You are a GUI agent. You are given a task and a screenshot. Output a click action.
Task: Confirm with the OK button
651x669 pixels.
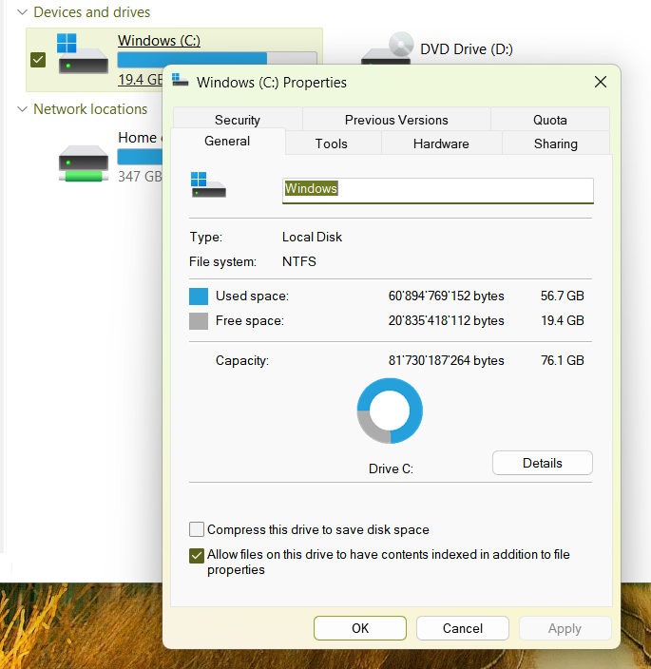tap(359, 628)
